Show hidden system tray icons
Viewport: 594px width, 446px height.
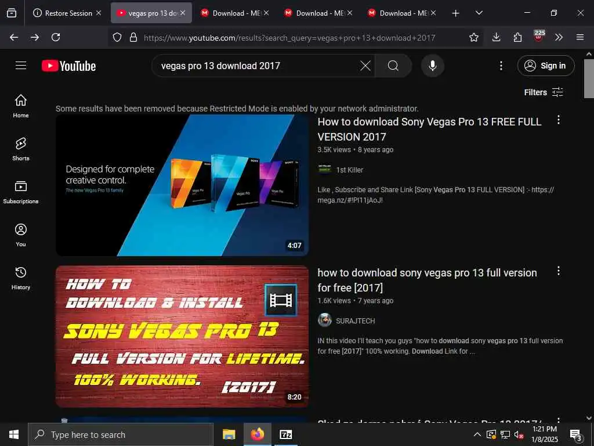pos(477,434)
